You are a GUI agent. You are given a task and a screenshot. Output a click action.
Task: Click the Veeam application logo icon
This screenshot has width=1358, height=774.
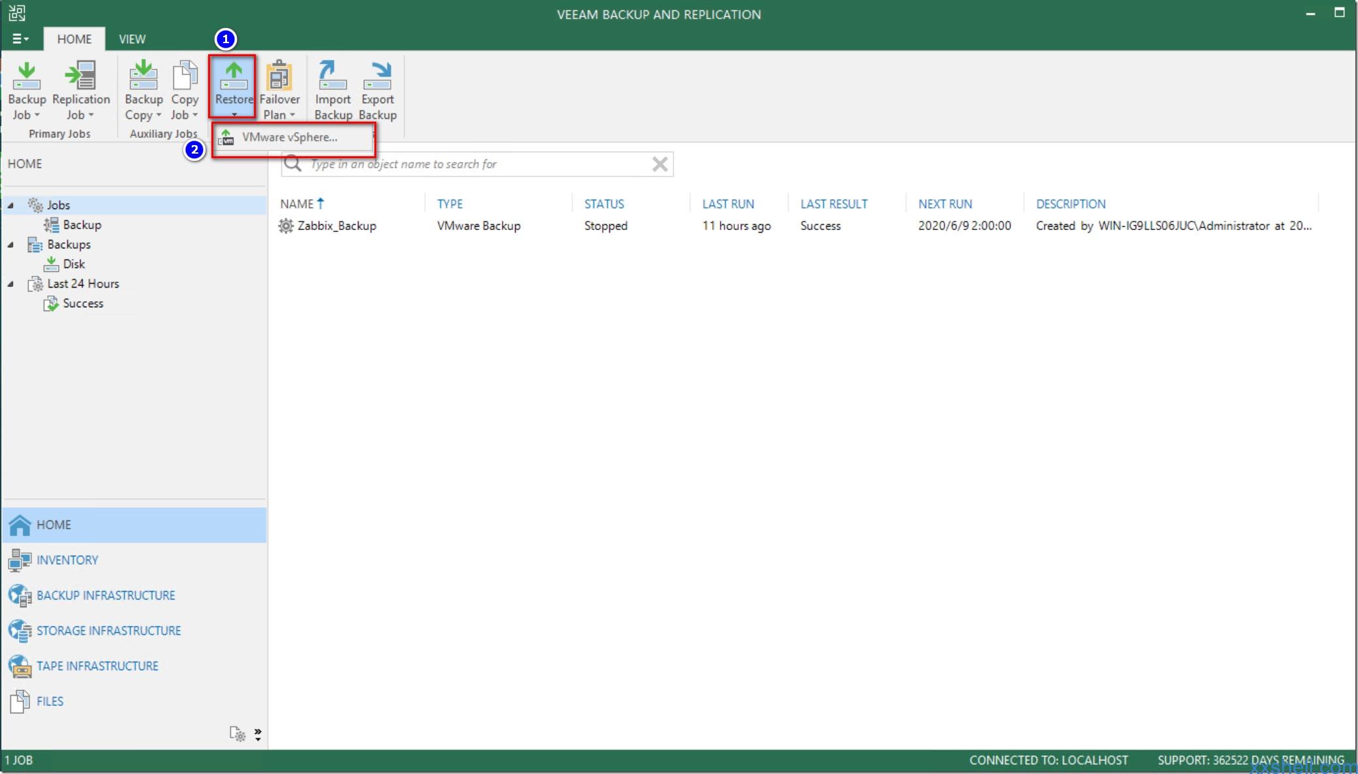pyautogui.click(x=17, y=13)
